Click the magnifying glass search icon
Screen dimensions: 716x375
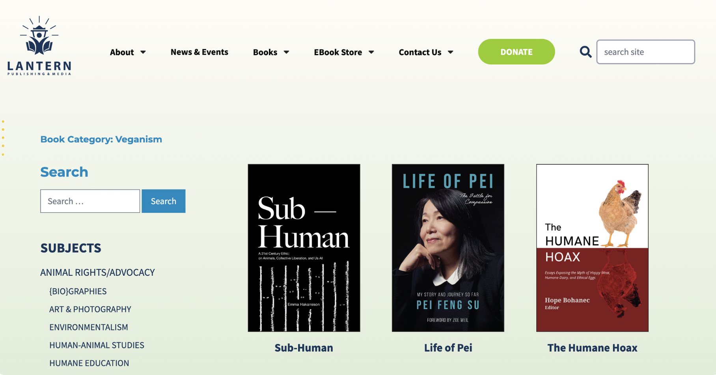coord(585,52)
